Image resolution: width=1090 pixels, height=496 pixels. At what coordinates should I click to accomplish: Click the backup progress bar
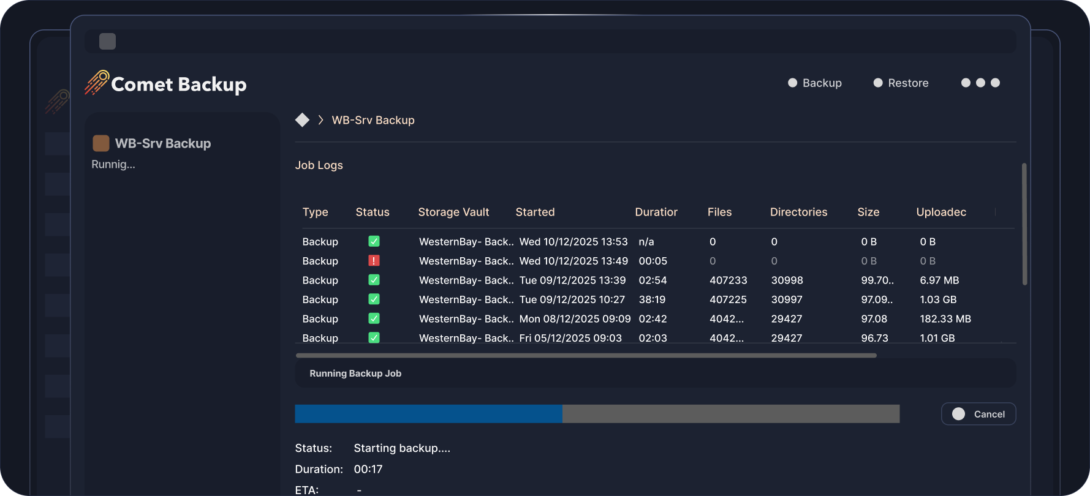597,414
